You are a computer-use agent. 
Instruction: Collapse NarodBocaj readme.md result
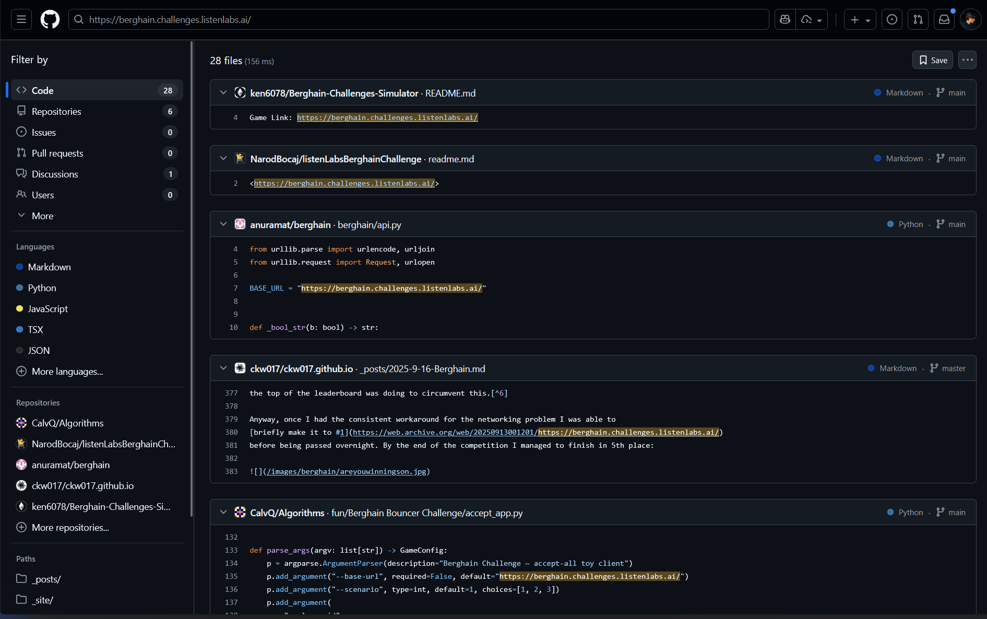(x=223, y=158)
